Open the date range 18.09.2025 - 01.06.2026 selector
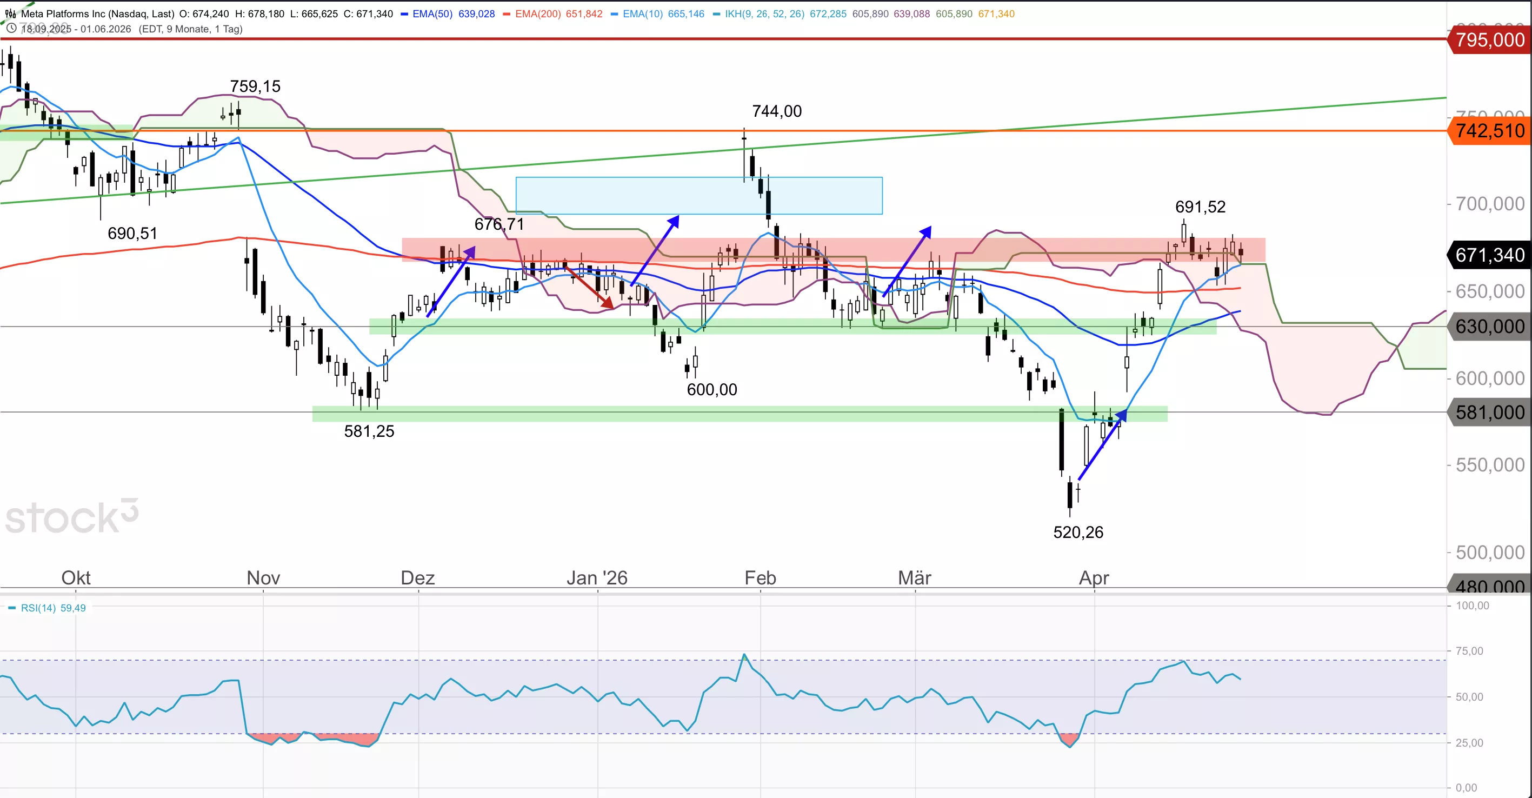This screenshot has height=798, width=1532. [x=76, y=29]
